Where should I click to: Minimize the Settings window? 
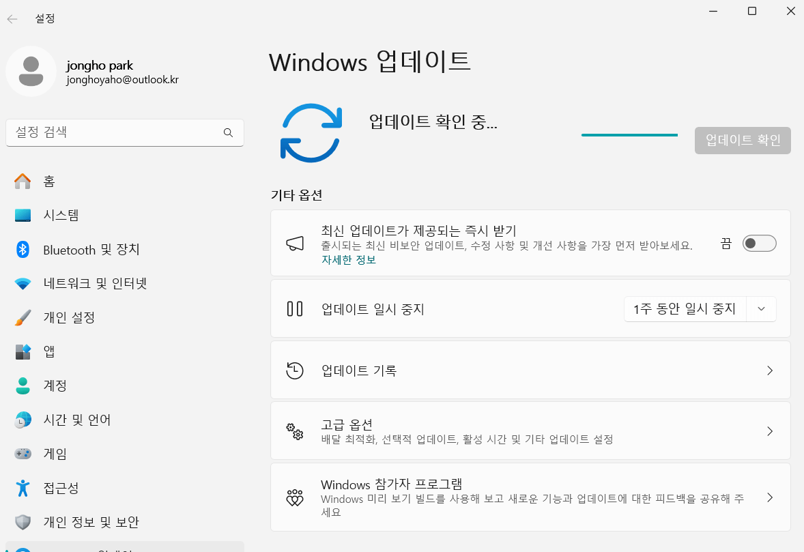pyautogui.click(x=713, y=12)
